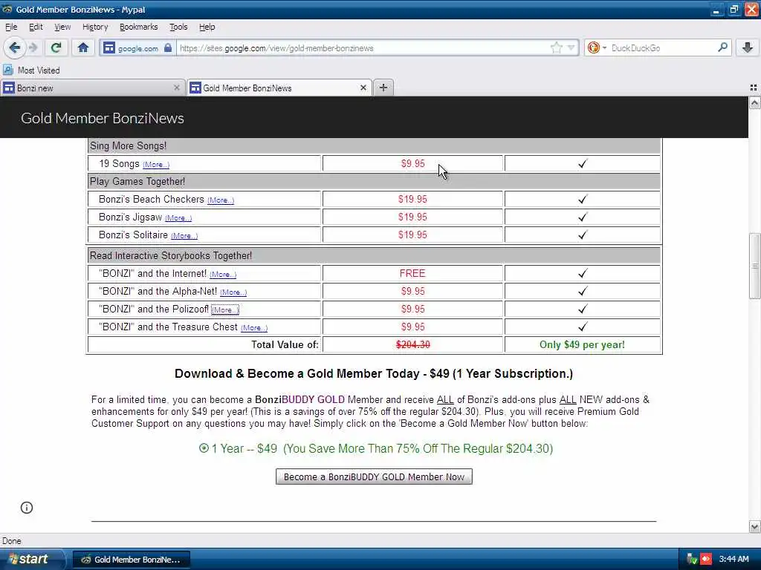Open DuckDuckGo search engine selector

pos(597,47)
